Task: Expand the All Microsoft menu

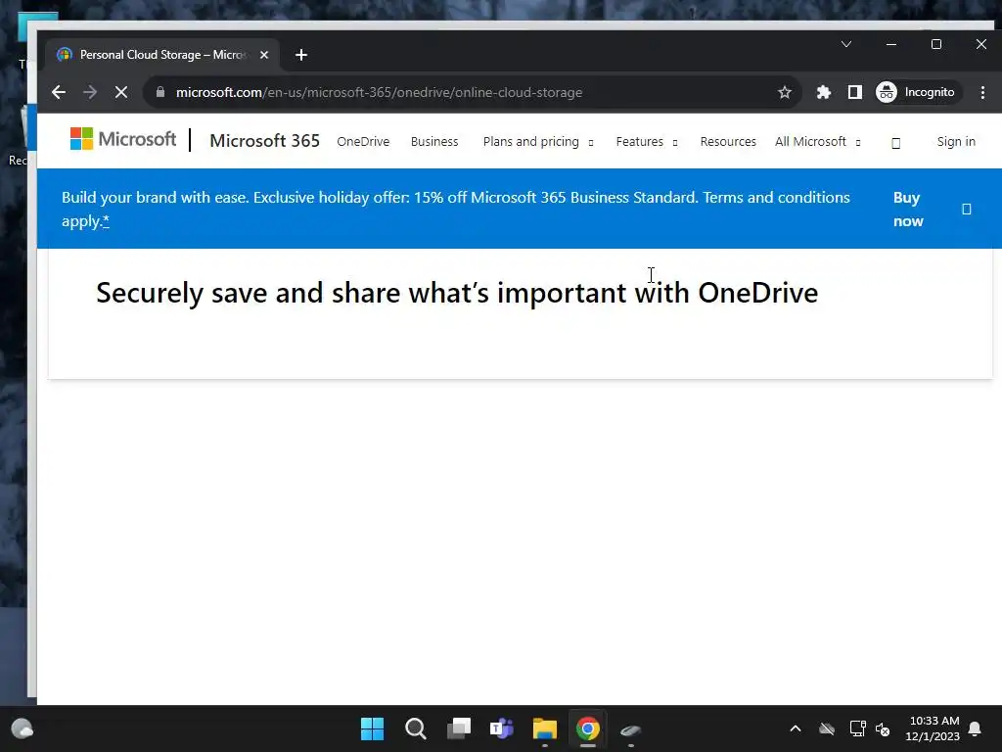Action: click(817, 141)
